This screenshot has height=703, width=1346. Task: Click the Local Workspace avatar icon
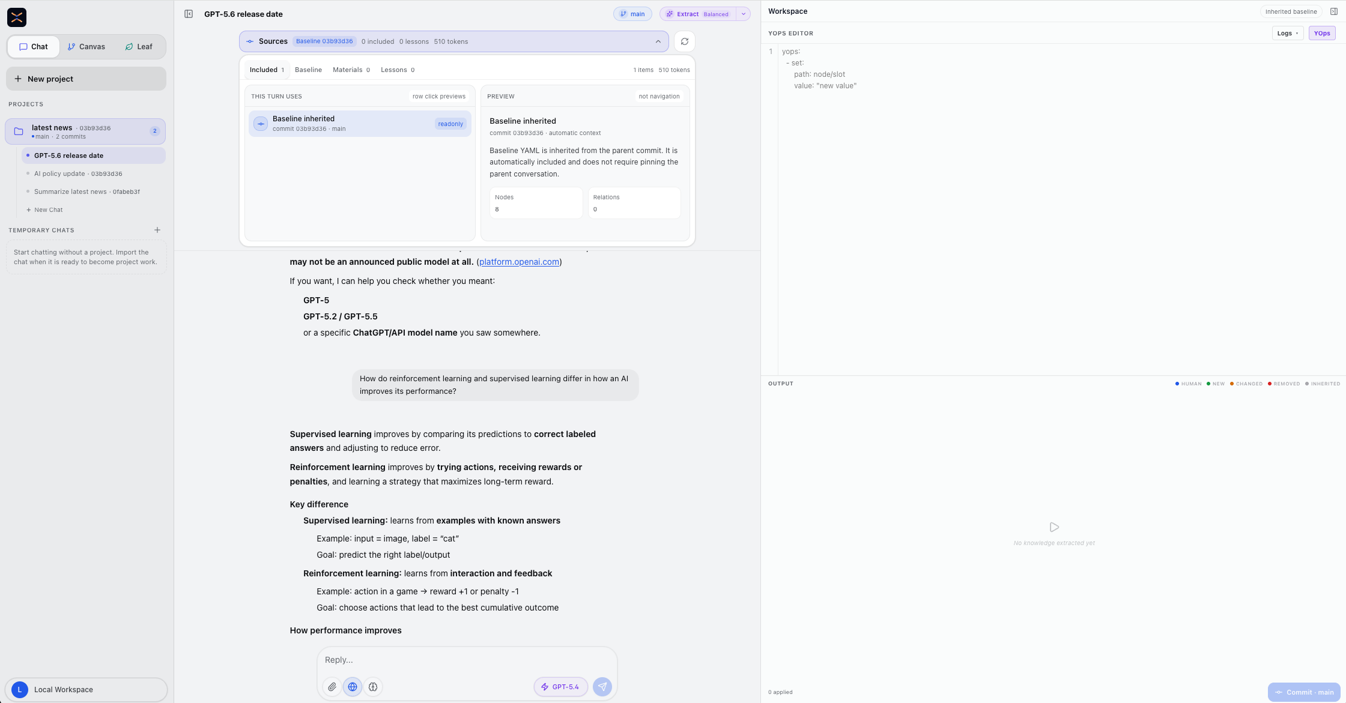(20, 690)
